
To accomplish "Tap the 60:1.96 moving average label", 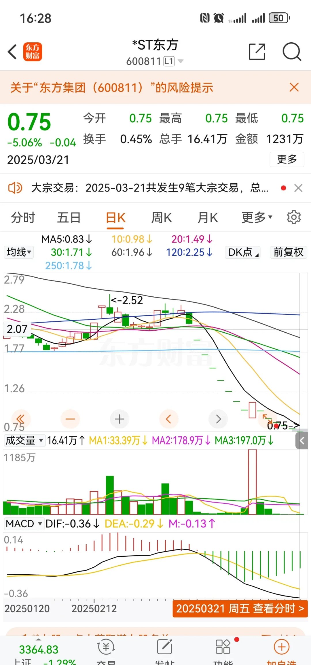I will tap(132, 252).
